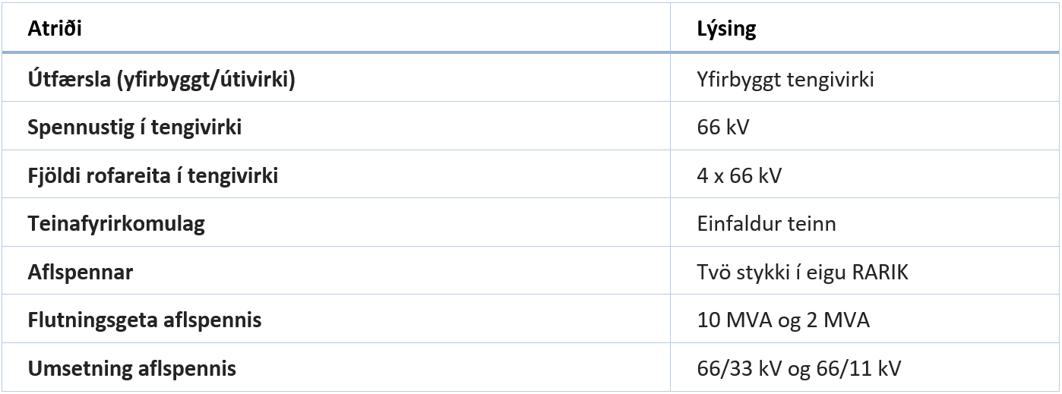Select the 'Útfærsla (yfirbyggt/útivirki)' row label
Screen dimensions: 1062x394
pyautogui.click(x=161, y=79)
